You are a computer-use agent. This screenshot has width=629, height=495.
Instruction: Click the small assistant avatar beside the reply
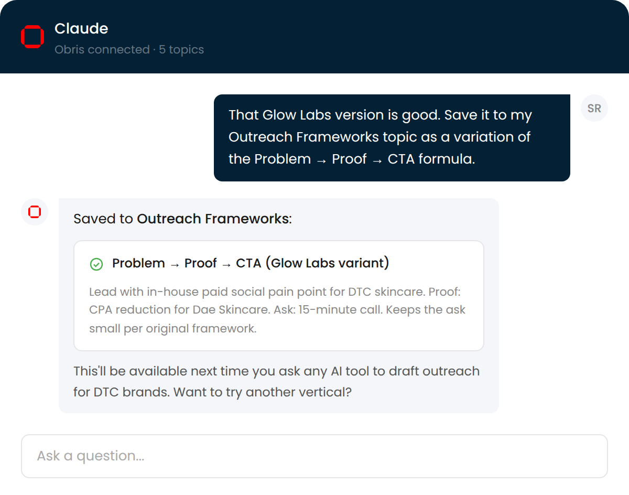point(35,212)
